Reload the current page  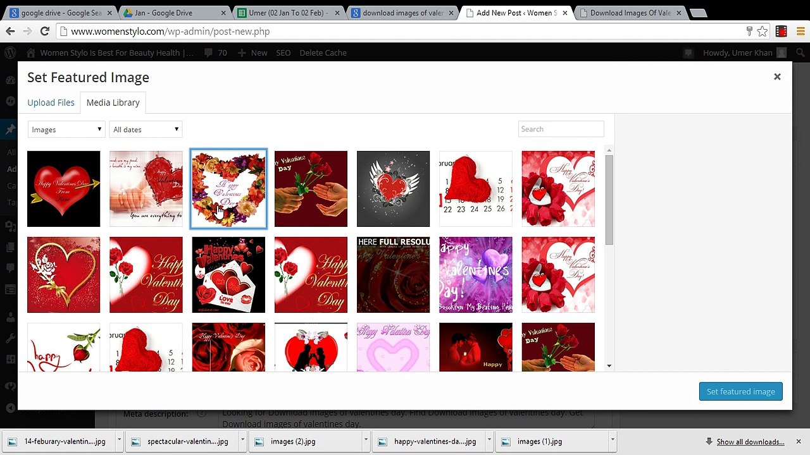(45, 31)
